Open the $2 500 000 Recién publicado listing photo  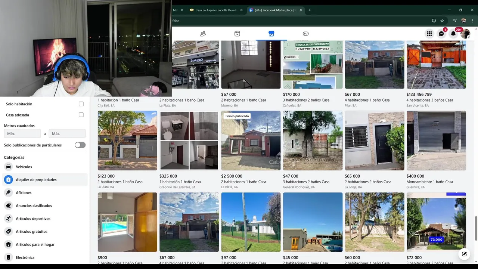pos(251,140)
